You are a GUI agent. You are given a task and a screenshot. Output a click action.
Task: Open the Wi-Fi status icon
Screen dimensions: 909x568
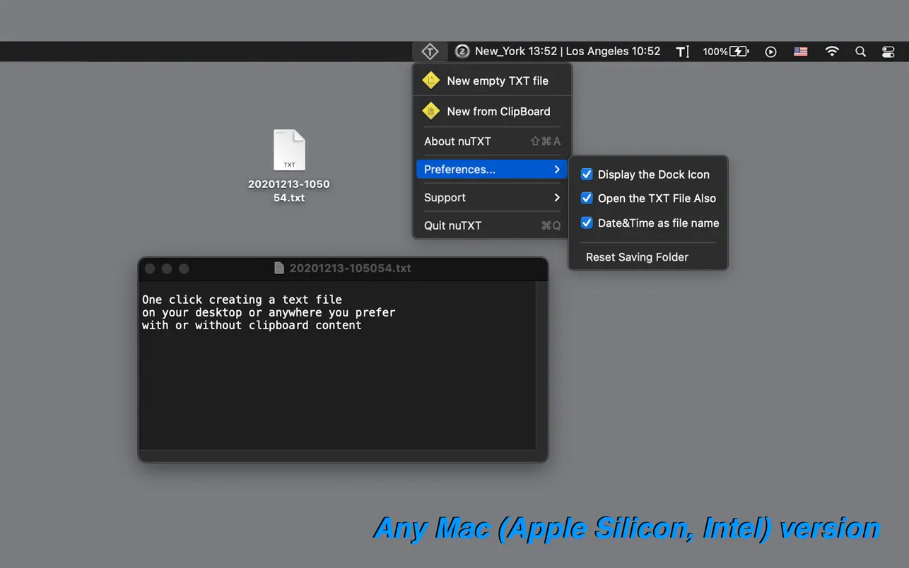coord(832,51)
